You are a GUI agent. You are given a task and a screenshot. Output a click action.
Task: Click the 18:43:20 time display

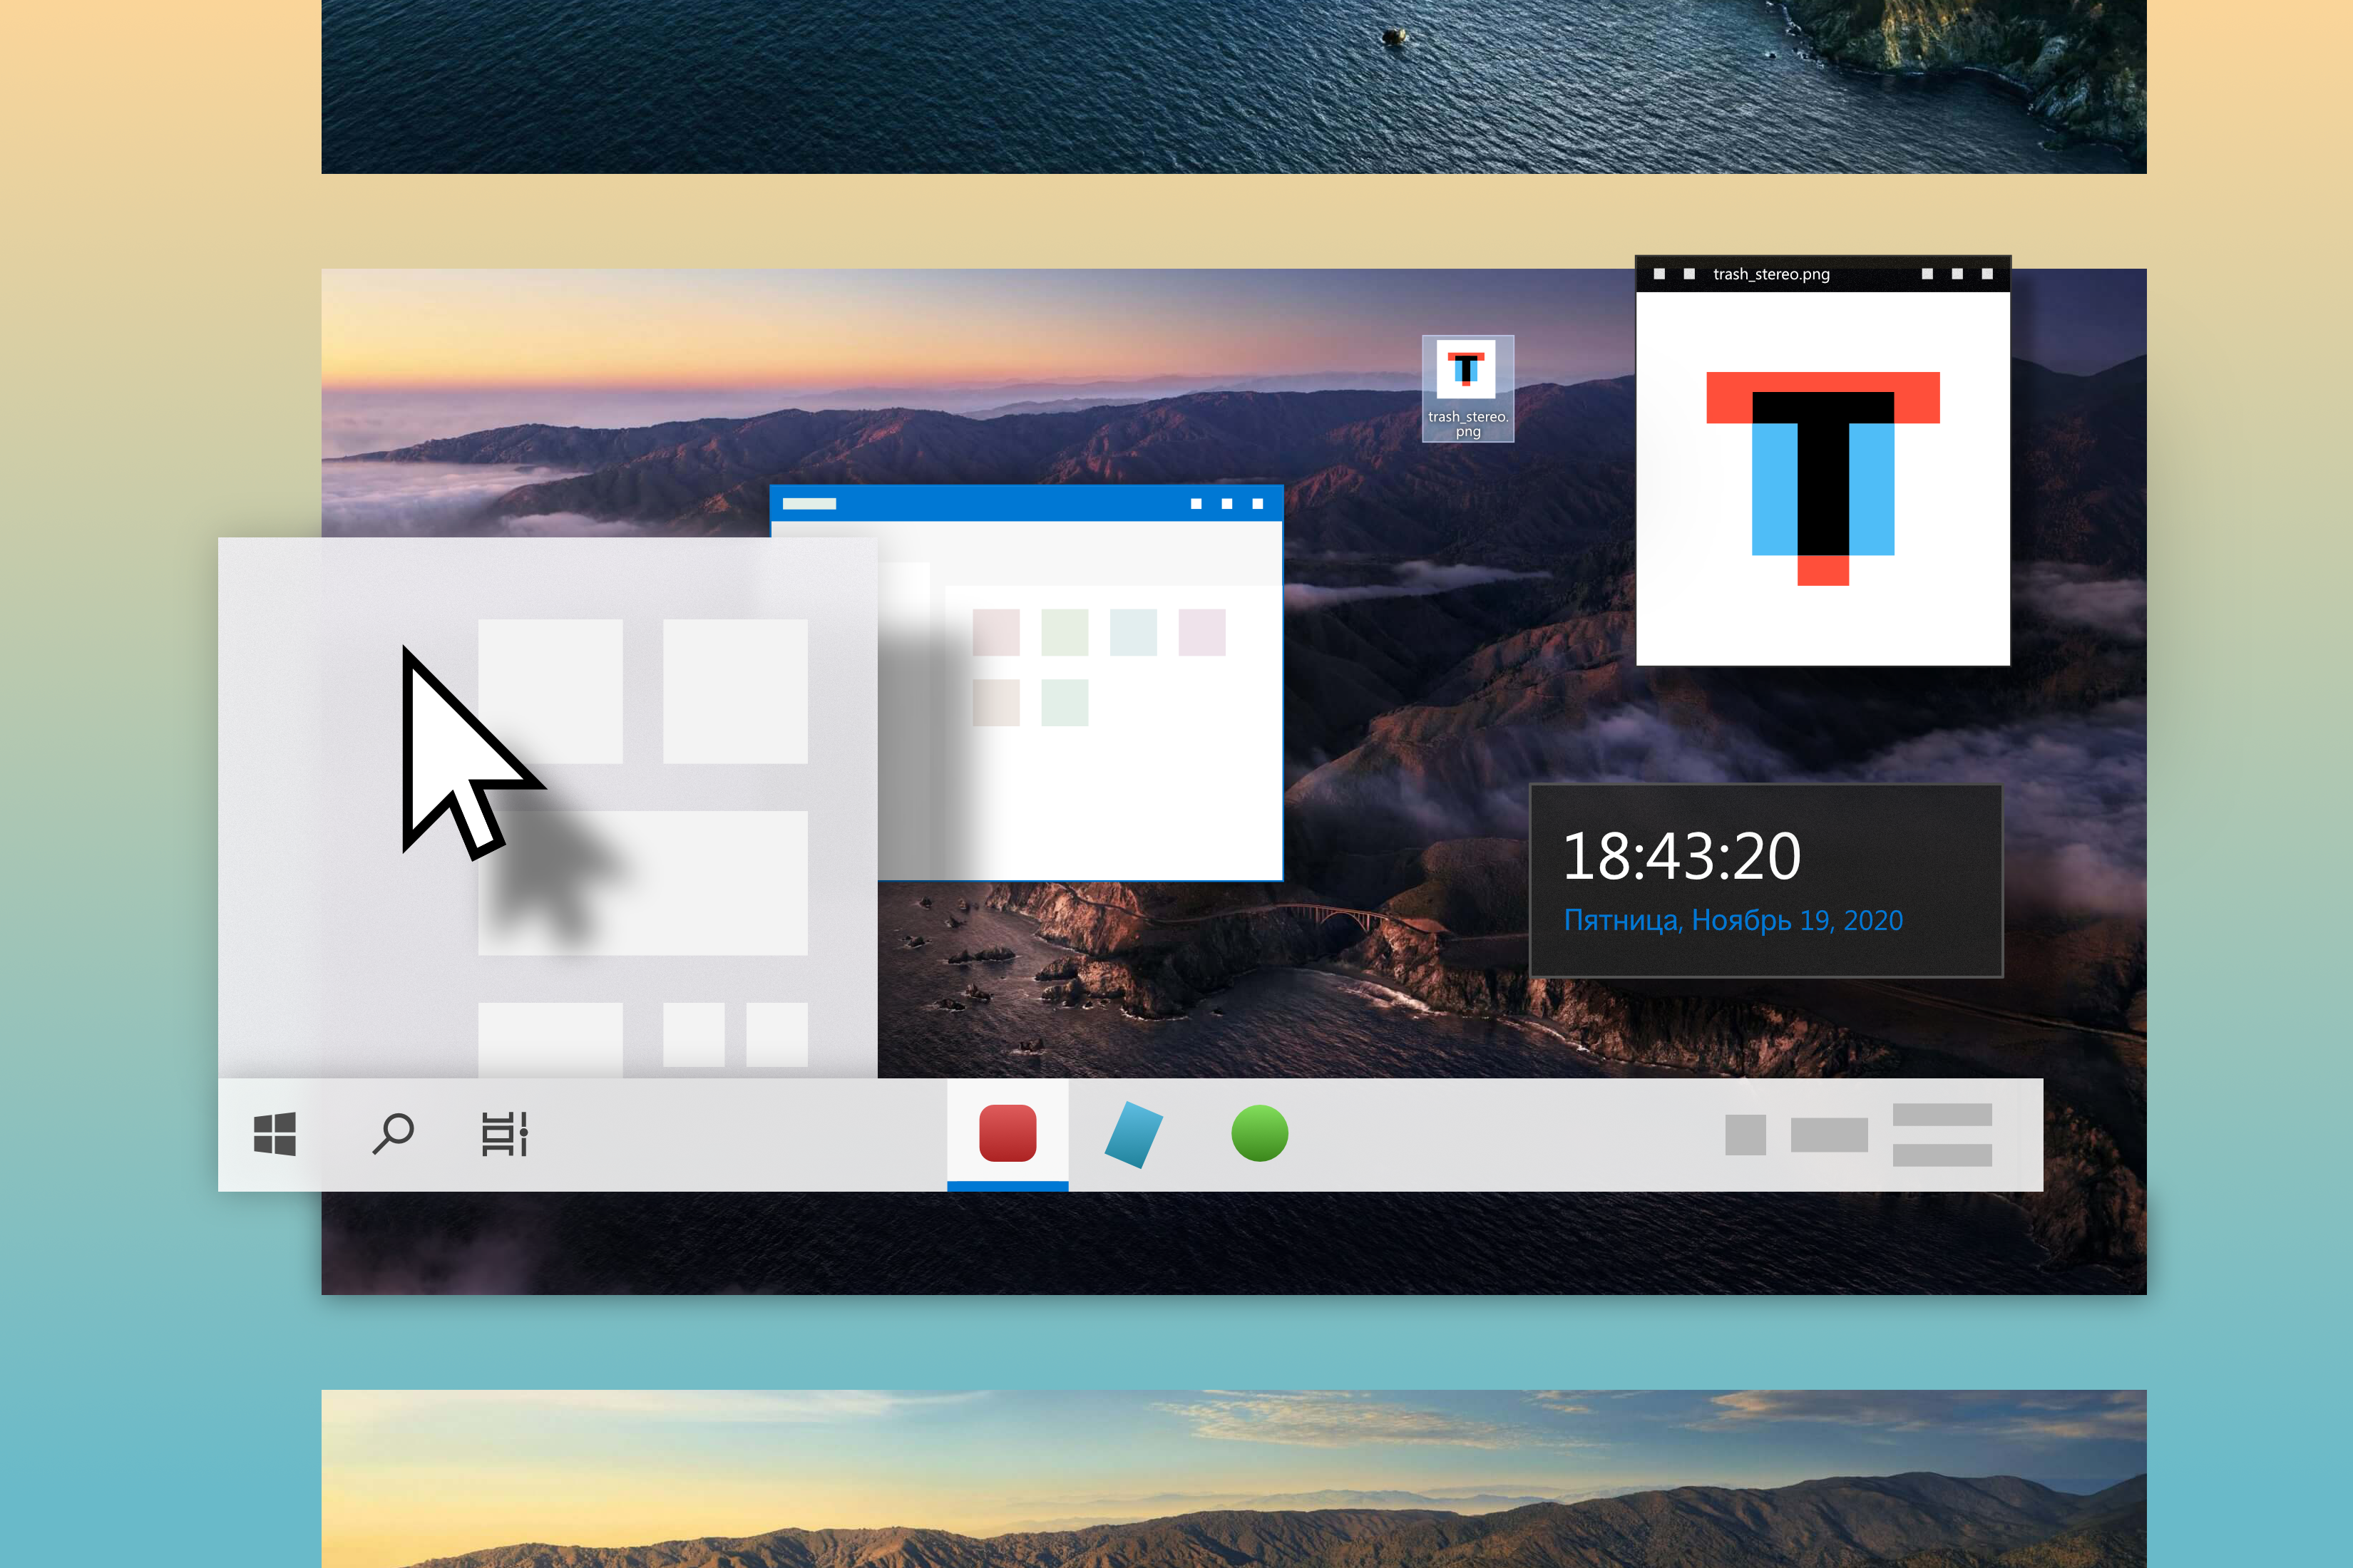coord(1682,857)
